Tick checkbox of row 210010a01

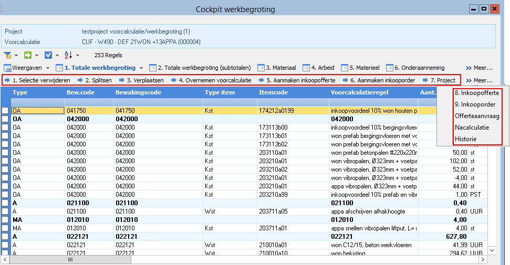[x=5, y=245]
